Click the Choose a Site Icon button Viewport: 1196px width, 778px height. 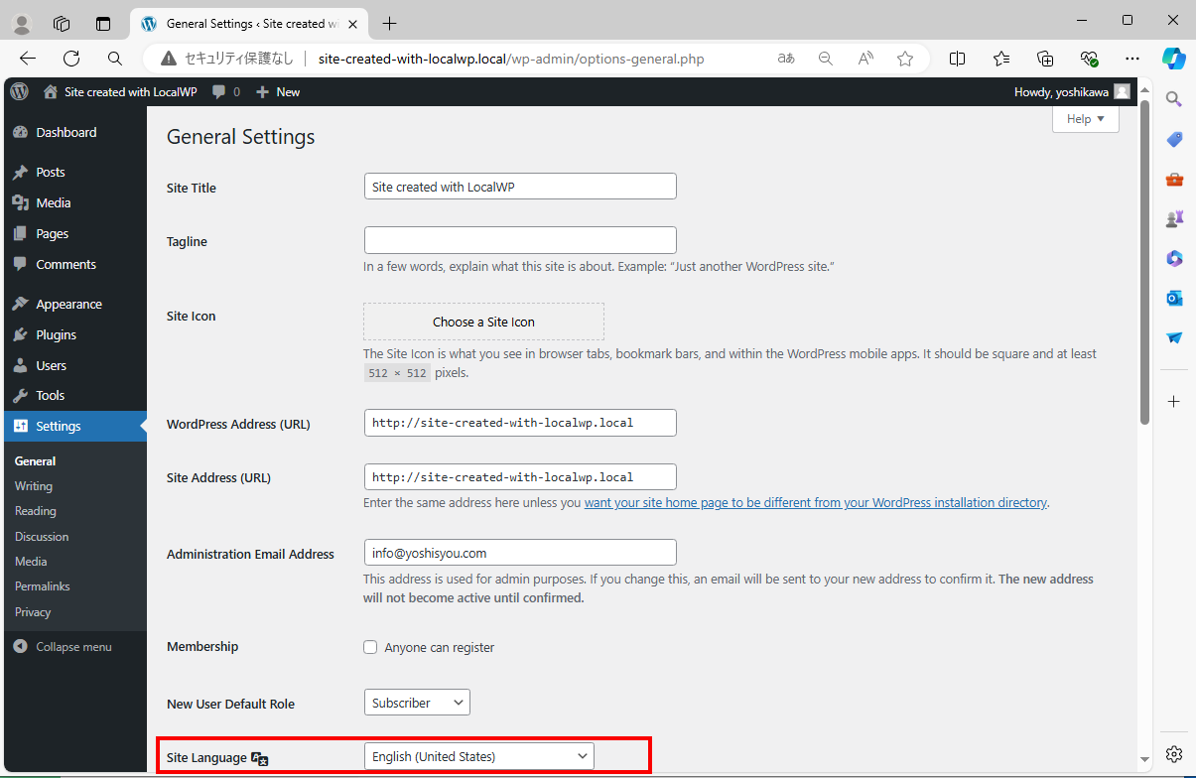coord(483,322)
